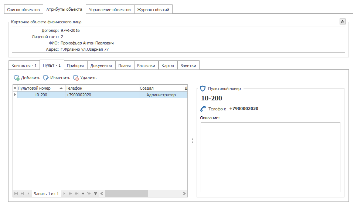This screenshot has width=357, height=210.
Task: Click the bold phone +7900002020 in details
Action: coord(244,109)
